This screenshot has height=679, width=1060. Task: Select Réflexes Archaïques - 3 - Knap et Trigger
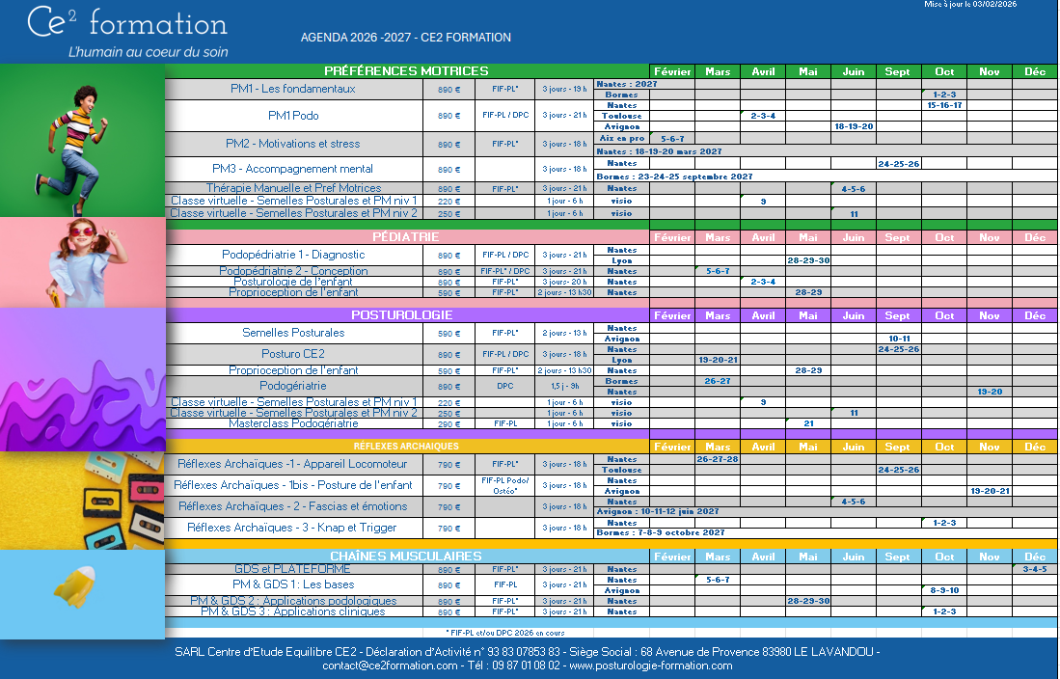[293, 528]
